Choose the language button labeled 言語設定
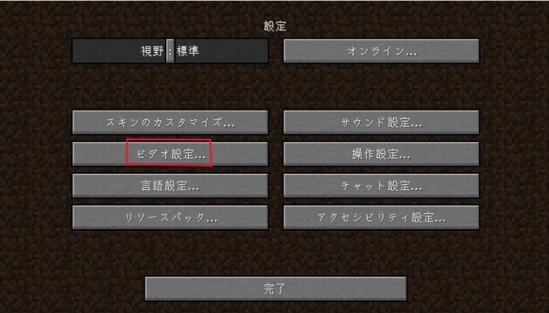The height and width of the screenshot is (313, 549). tap(170, 185)
